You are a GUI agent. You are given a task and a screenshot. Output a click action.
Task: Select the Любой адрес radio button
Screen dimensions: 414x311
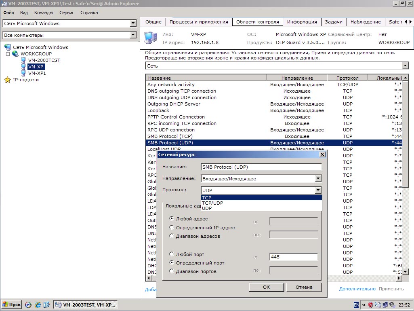pos(172,219)
